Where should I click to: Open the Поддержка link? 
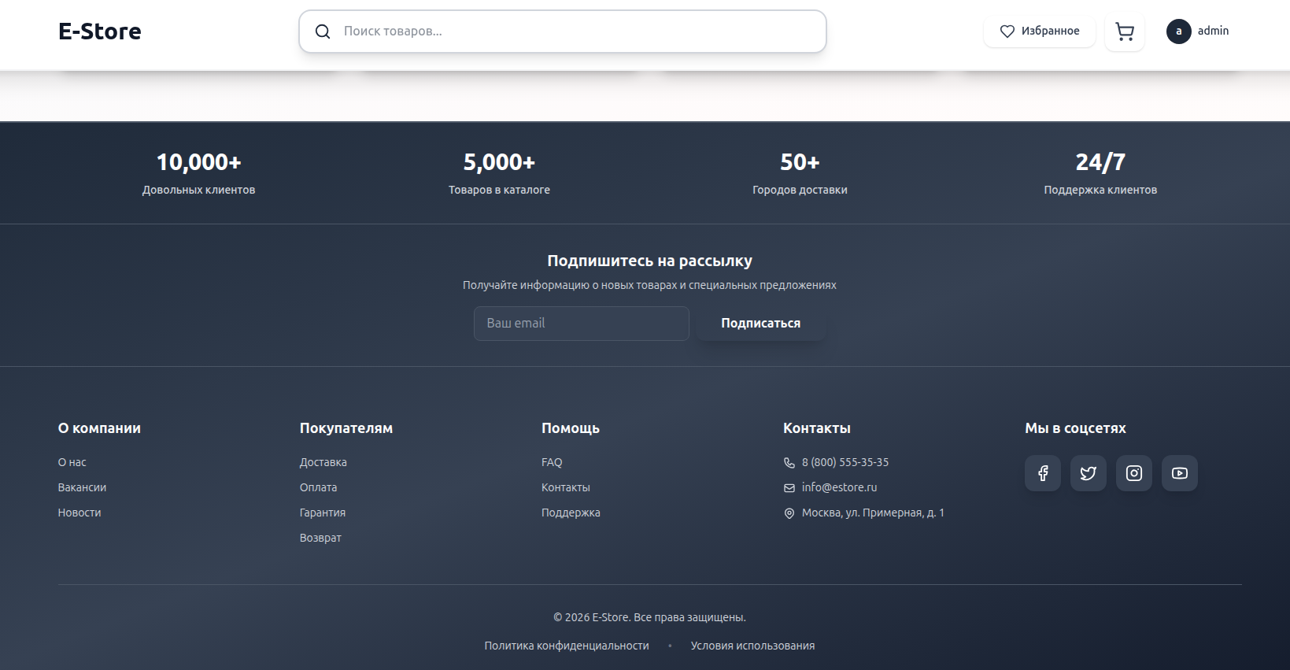tap(571, 513)
